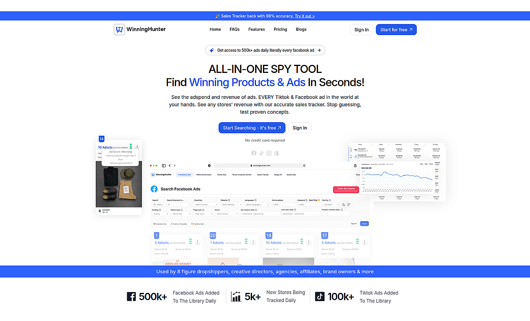
Task: Open the Media Type dropdown
Action: [x=181, y=213]
